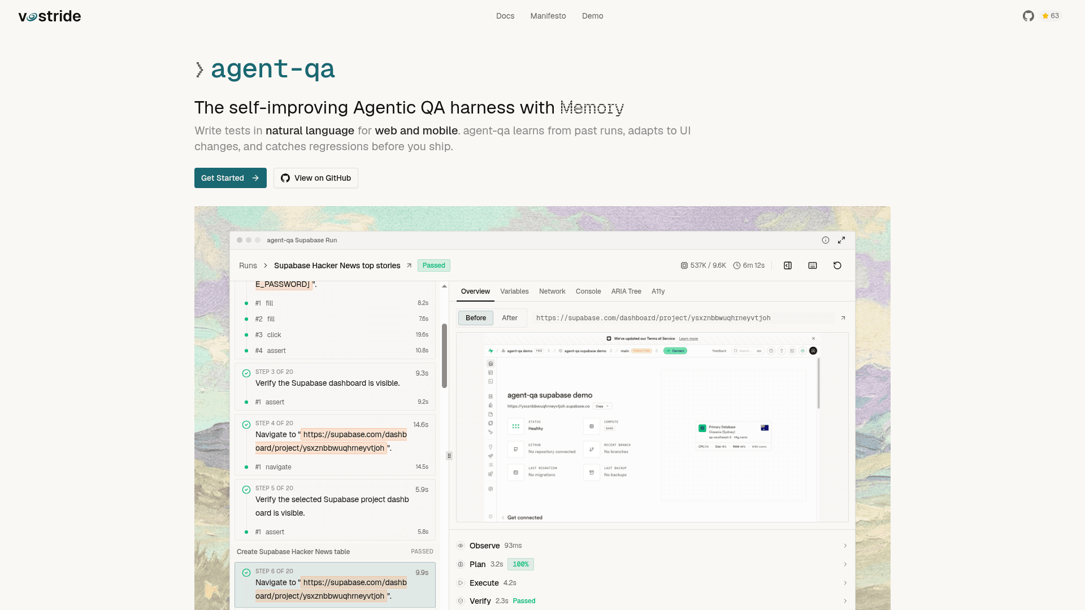Click "Verify the selected Supabase project dashboard is visible." step text
This screenshot has height=610, width=1085.
[332, 506]
